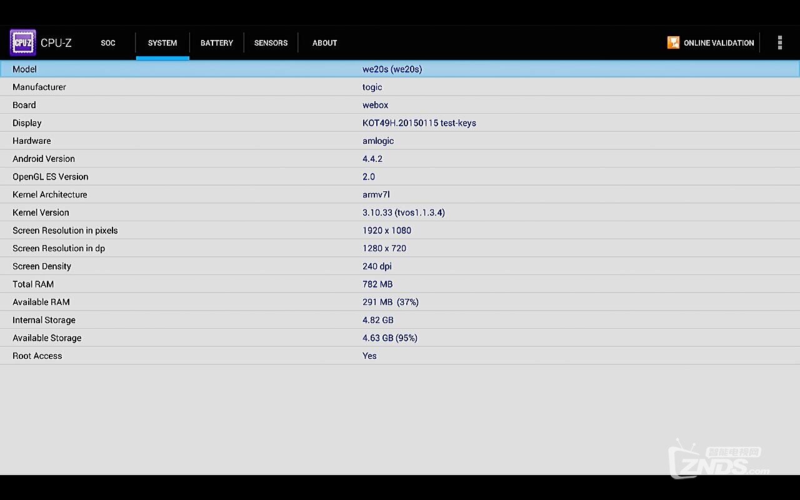800x500 pixels.
Task: Select Screen Resolution in pixels label
Action: [x=65, y=231]
